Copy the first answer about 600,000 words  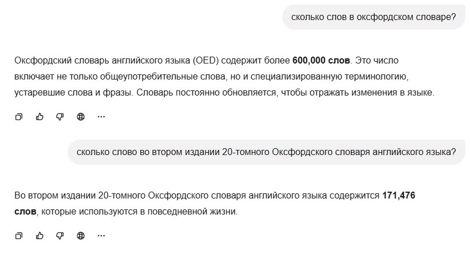19,117
